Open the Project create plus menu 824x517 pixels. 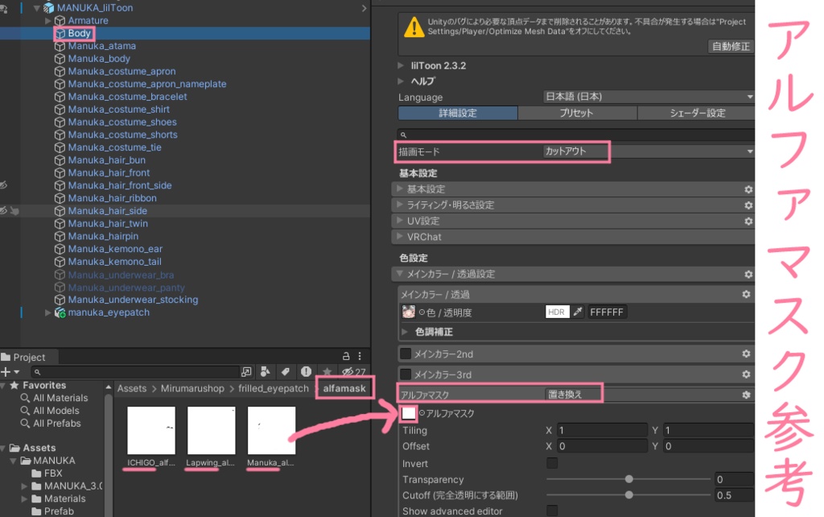(10, 372)
